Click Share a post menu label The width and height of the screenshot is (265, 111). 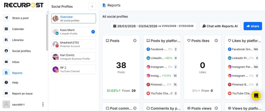pyautogui.click(x=20, y=18)
